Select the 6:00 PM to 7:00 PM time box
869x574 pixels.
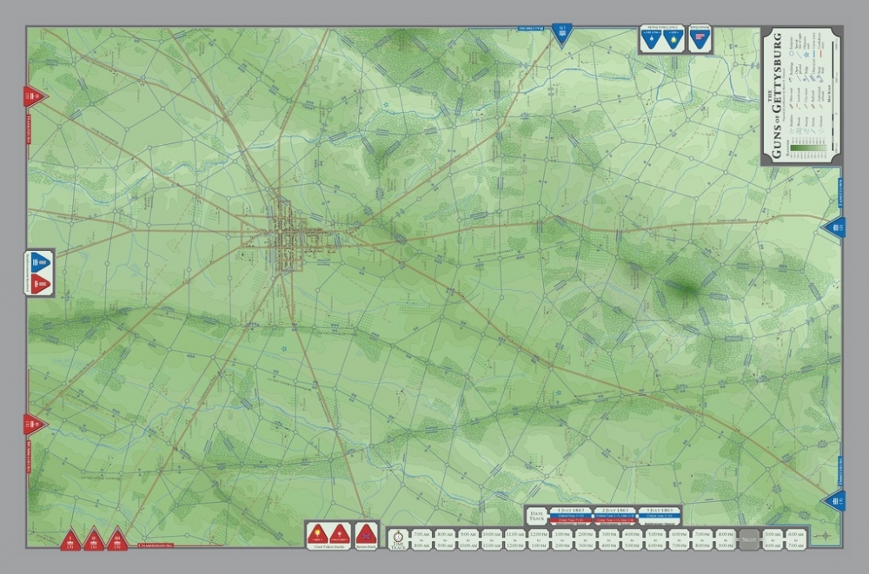click(679, 539)
